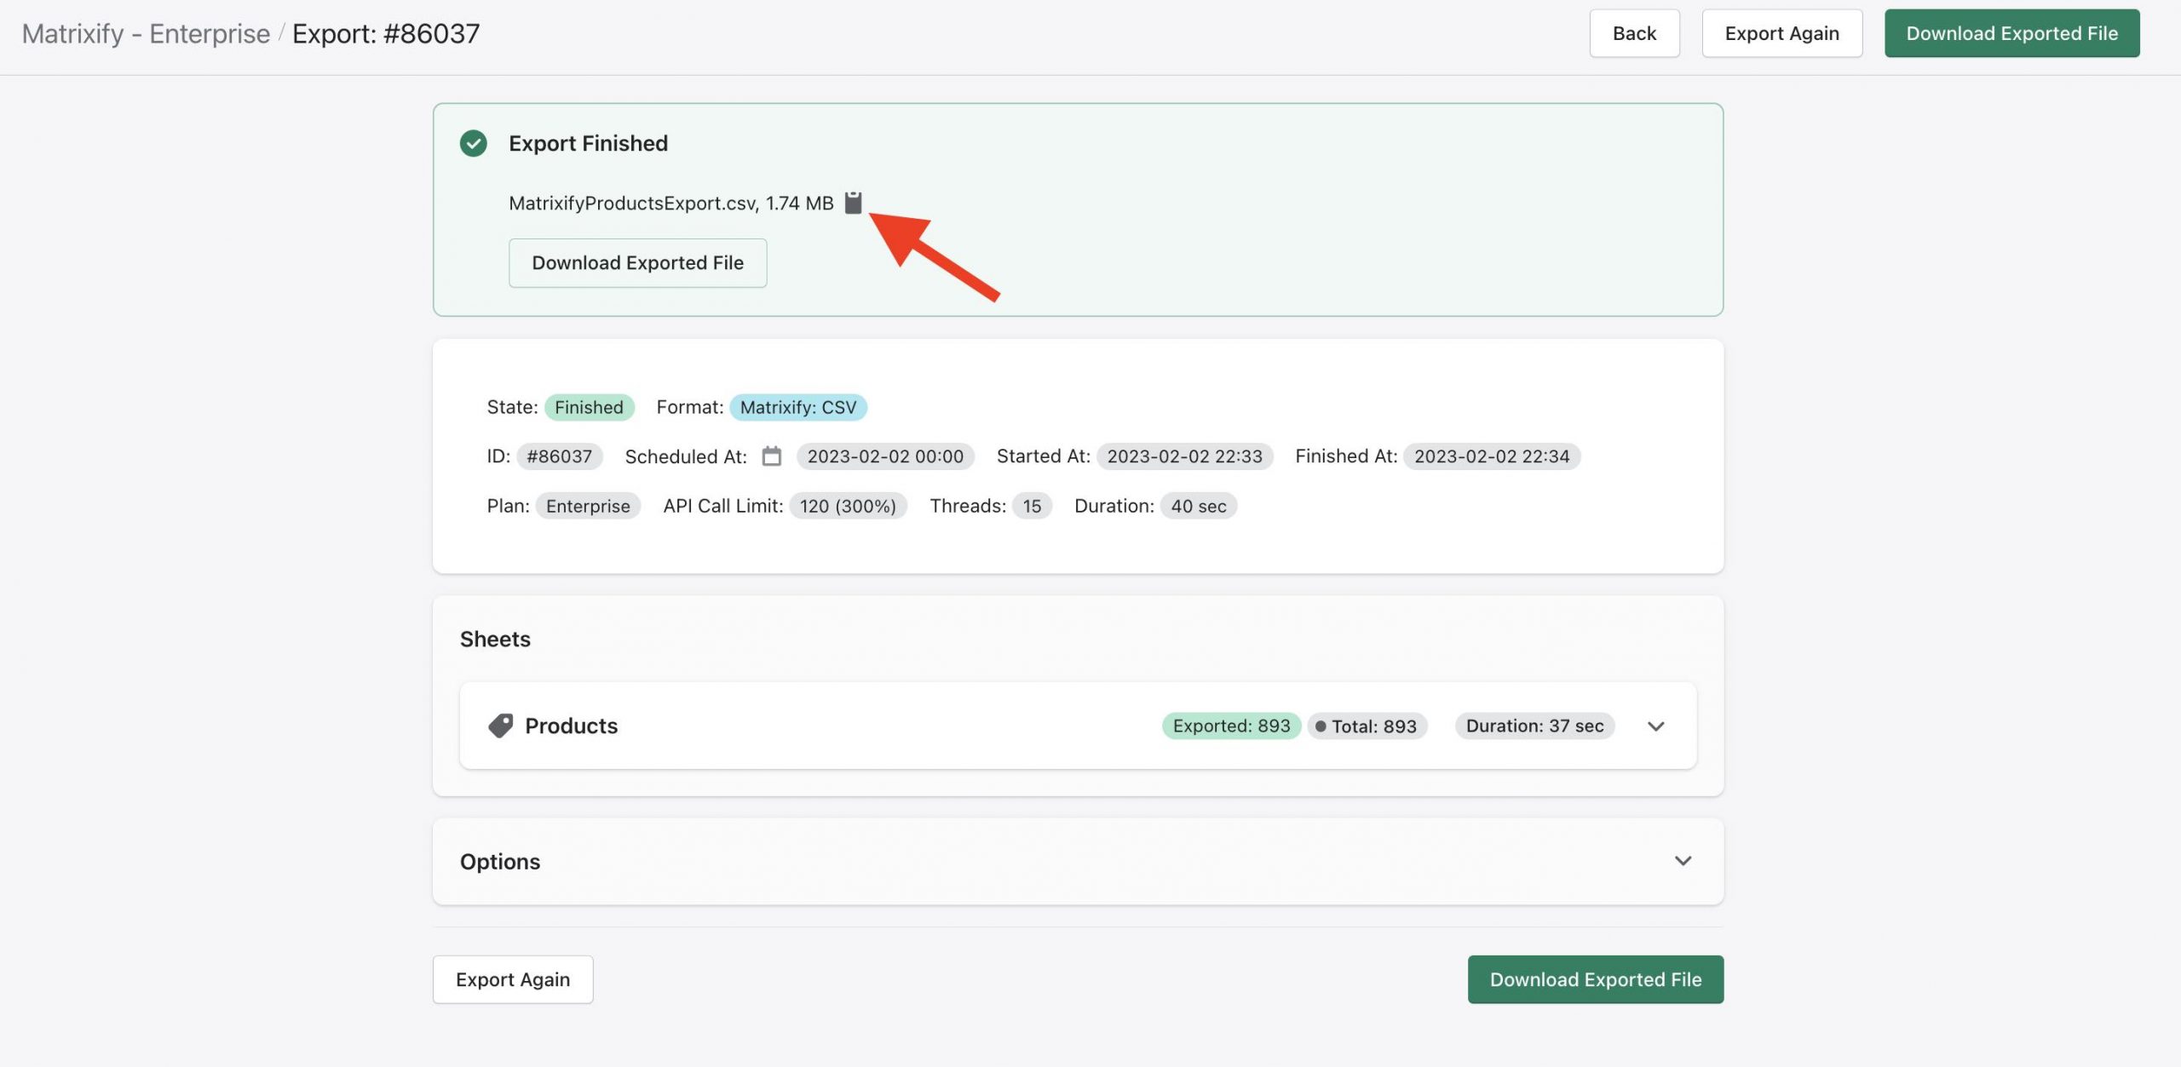This screenshot has width=2181, height=1067.
Task: Select Export Again from top navigation
Action: (1781, 32)
